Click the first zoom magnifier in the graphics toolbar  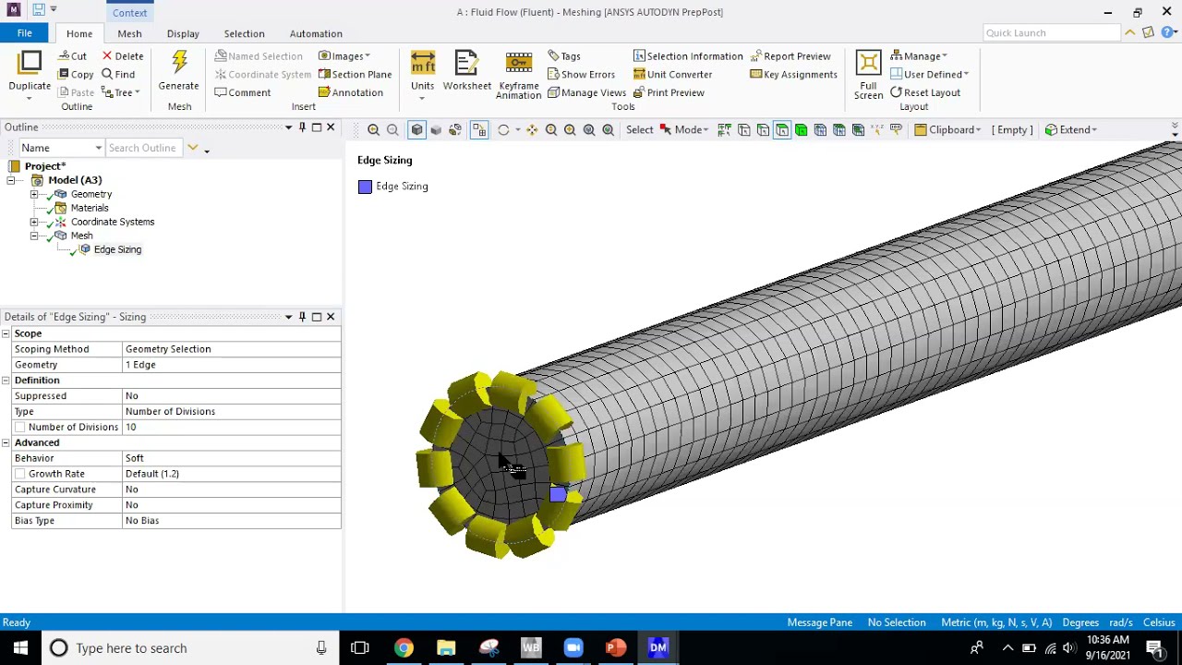coord(373,130)
